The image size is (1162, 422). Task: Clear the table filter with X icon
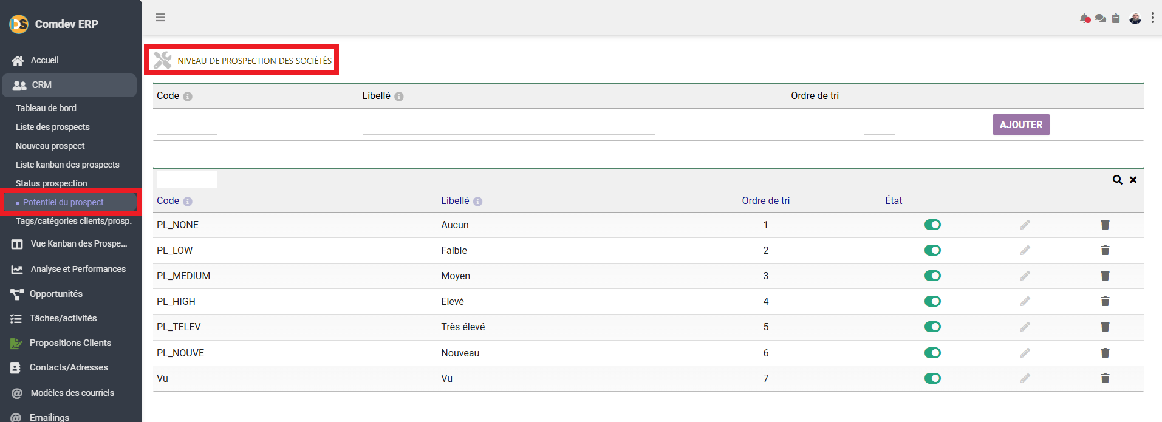point(1133,180)
